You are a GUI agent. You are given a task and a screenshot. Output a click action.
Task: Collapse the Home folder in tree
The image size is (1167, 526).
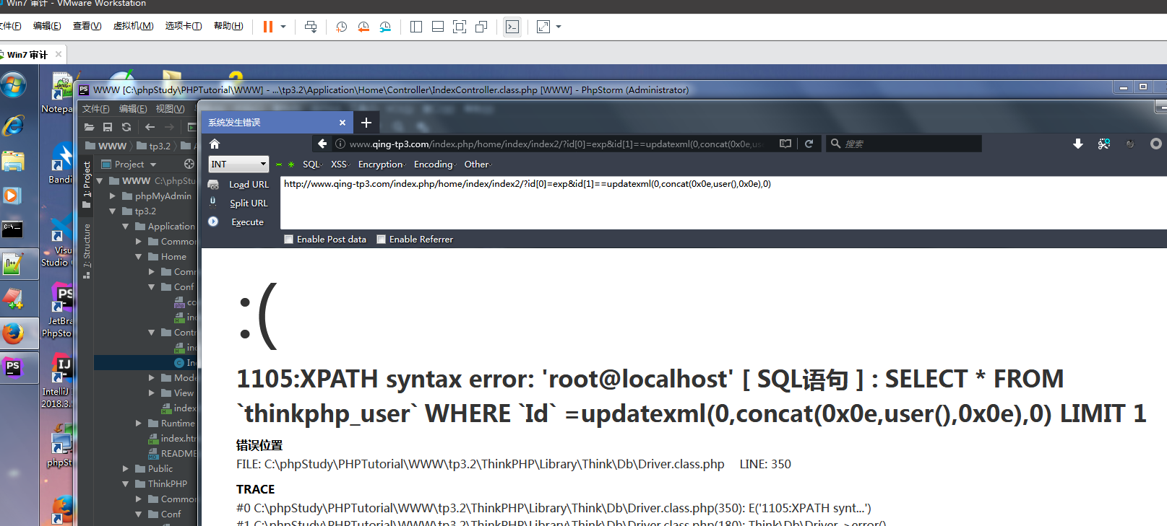139,257
